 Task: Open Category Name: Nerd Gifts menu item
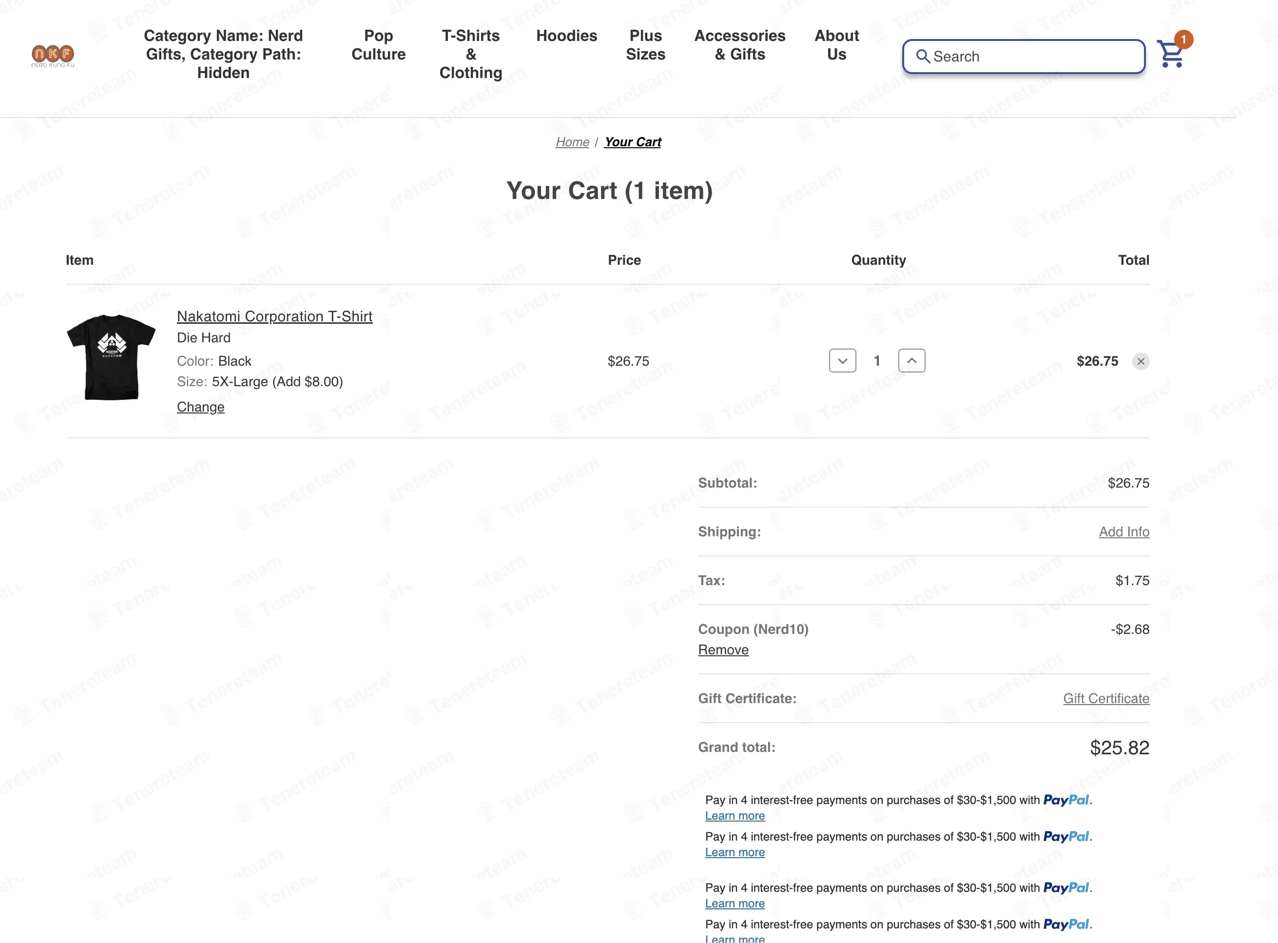click(223, 54)
